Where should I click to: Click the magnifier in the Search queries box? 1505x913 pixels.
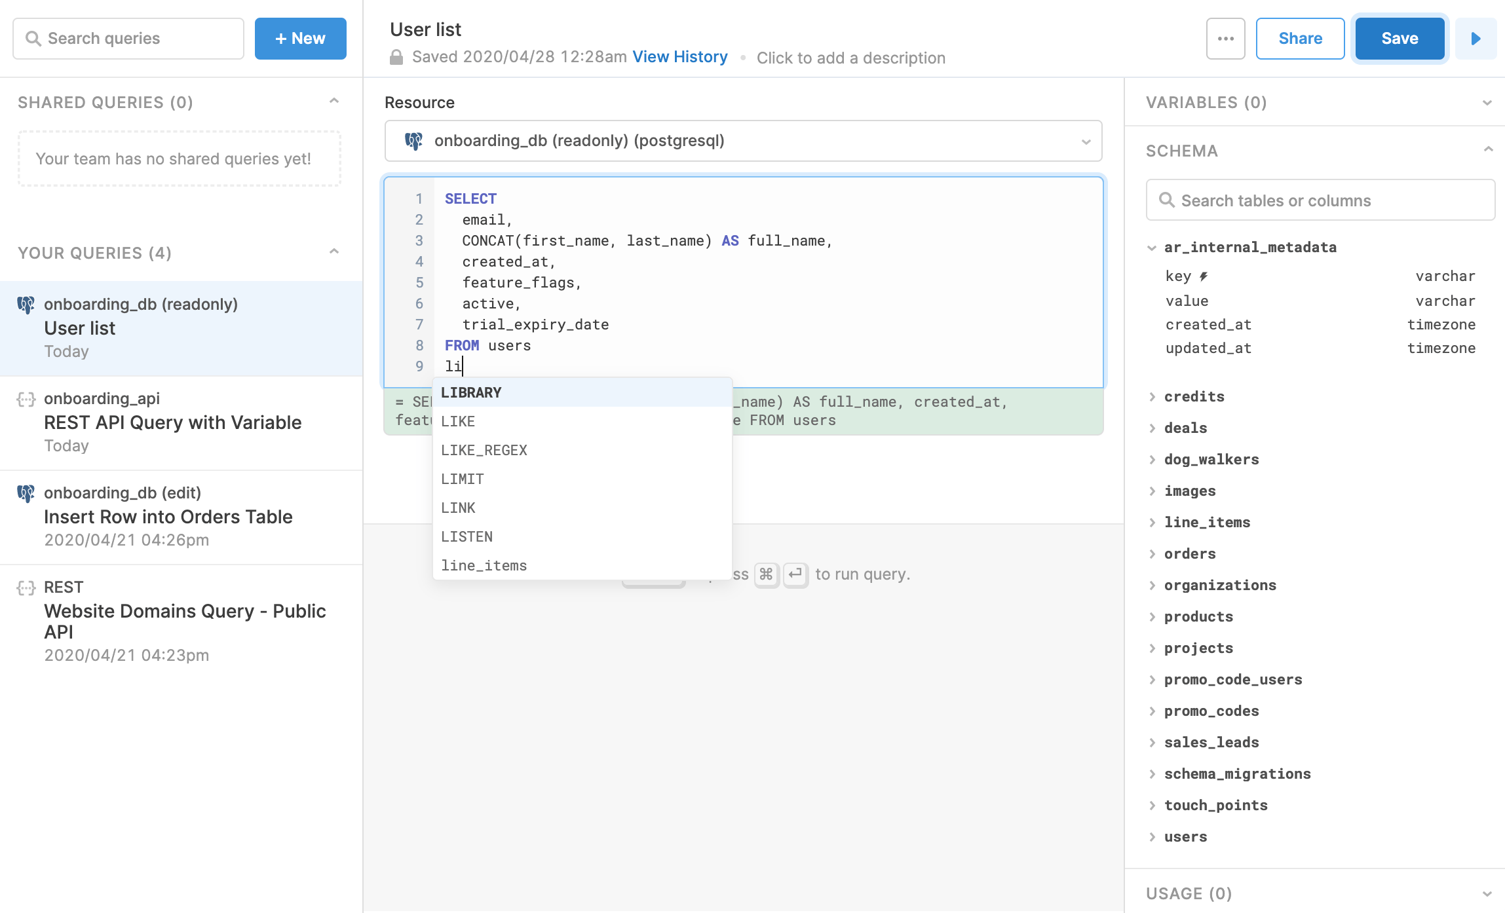pyautogui.click(x=33, y=38)
